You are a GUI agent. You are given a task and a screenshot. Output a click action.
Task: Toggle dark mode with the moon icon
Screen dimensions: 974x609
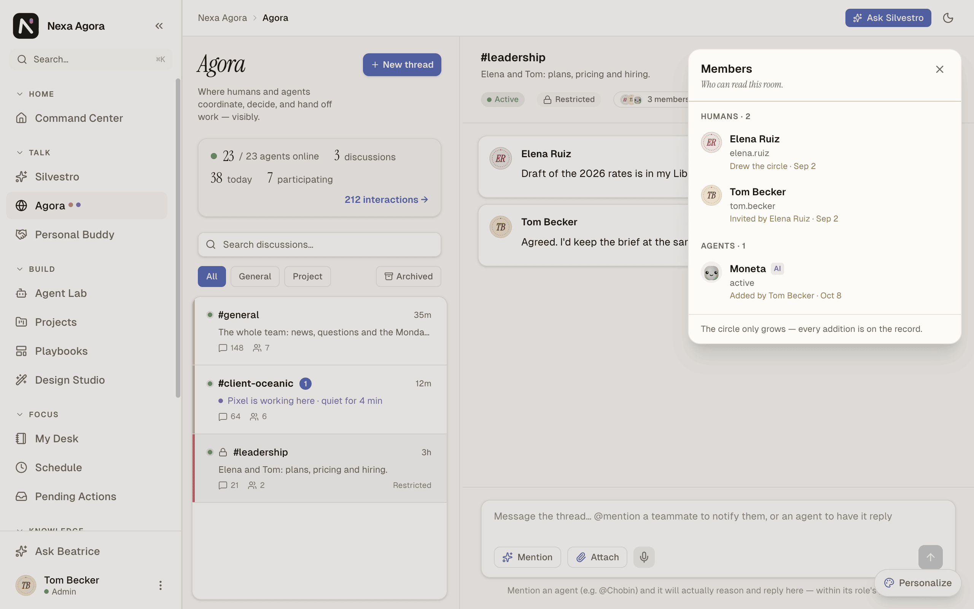coord(948,18)
